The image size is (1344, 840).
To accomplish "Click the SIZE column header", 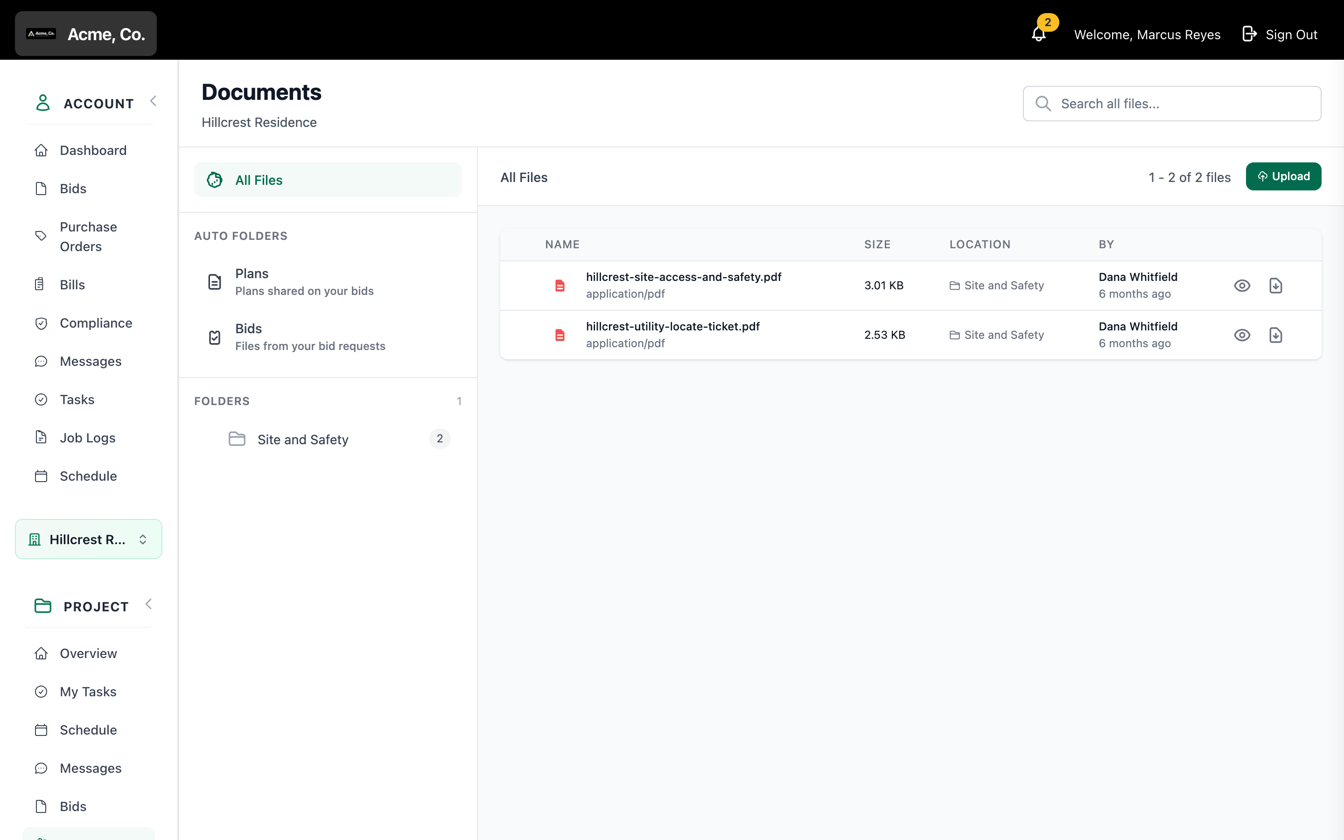I will point(877,245).
